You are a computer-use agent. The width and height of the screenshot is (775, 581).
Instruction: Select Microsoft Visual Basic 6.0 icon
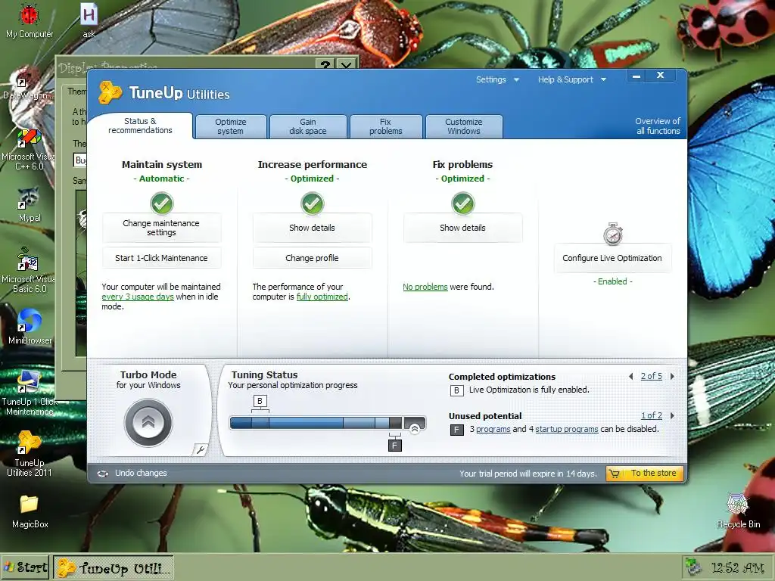(x=30, y=271)
